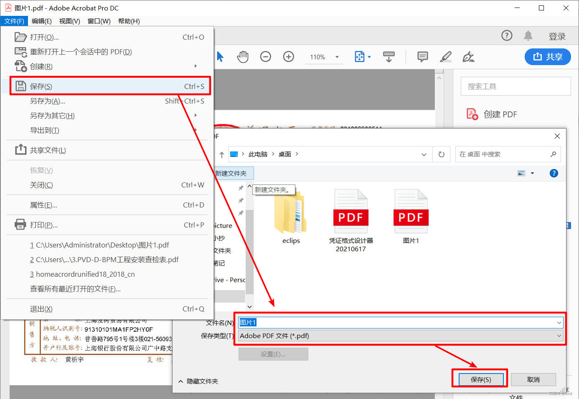The width and height of the screenshot is (579, 399).
Task: Select the hand pan tool
Action: pyautogui.click(x=243, y=57)
